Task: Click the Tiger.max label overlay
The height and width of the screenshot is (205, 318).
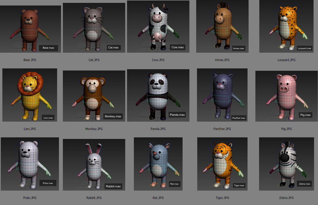Action: [x=239, y=185]
